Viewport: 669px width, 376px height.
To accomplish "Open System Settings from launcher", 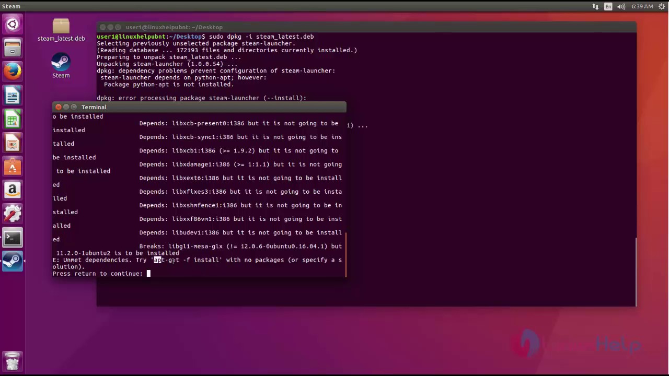I will 13,214.
